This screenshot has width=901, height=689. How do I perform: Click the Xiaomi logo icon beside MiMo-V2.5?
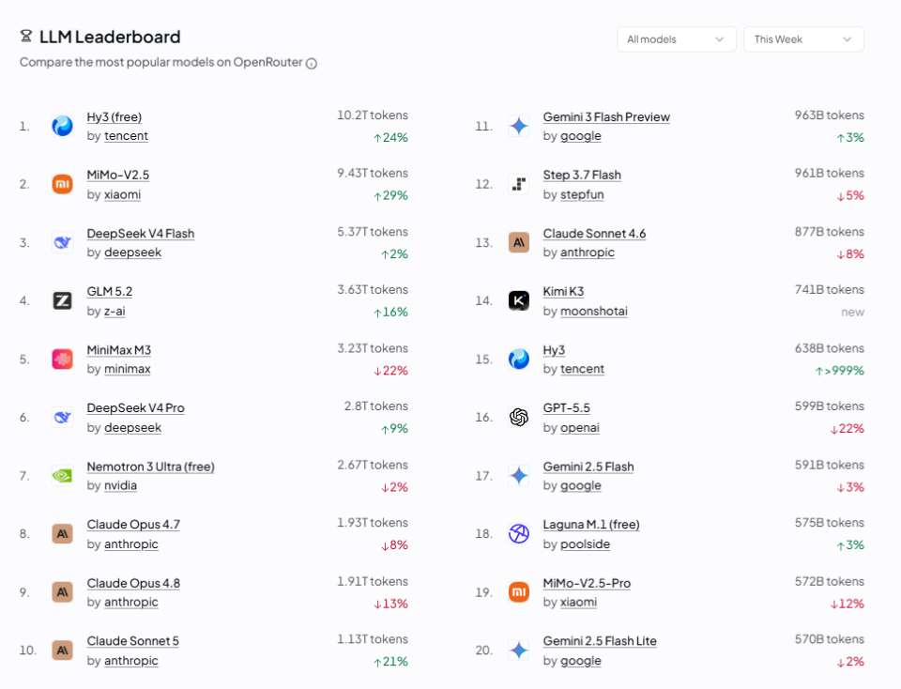click(x=62, y=184)
